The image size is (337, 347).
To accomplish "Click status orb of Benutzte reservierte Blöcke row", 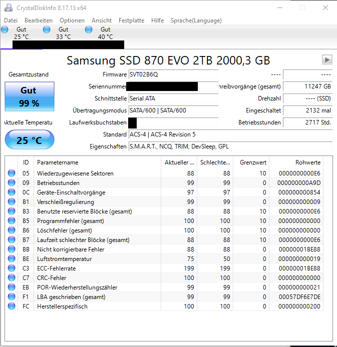I will point(12,211).
